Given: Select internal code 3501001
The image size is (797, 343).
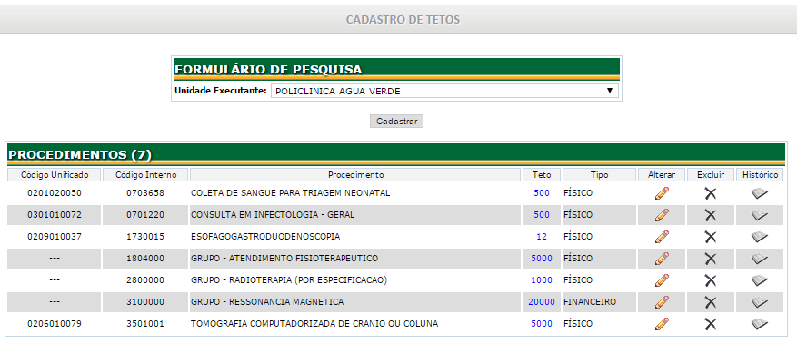Looking at the screenshot, I should pos(145,324).
